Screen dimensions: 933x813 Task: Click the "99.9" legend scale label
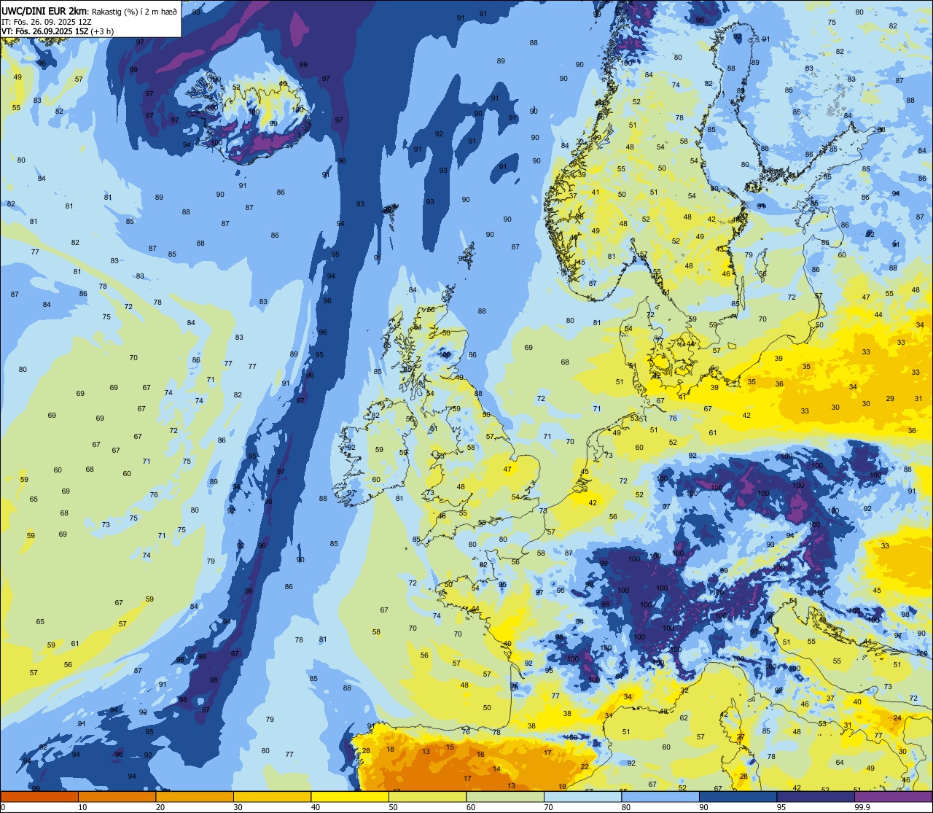(x=863, y=807)
